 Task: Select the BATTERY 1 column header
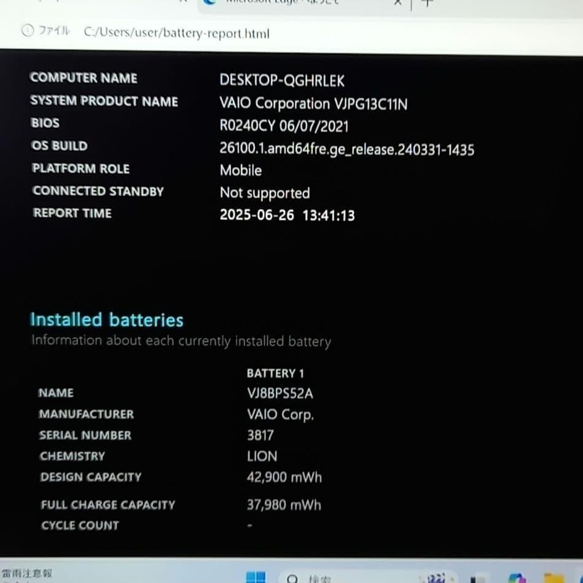point(275,373)
